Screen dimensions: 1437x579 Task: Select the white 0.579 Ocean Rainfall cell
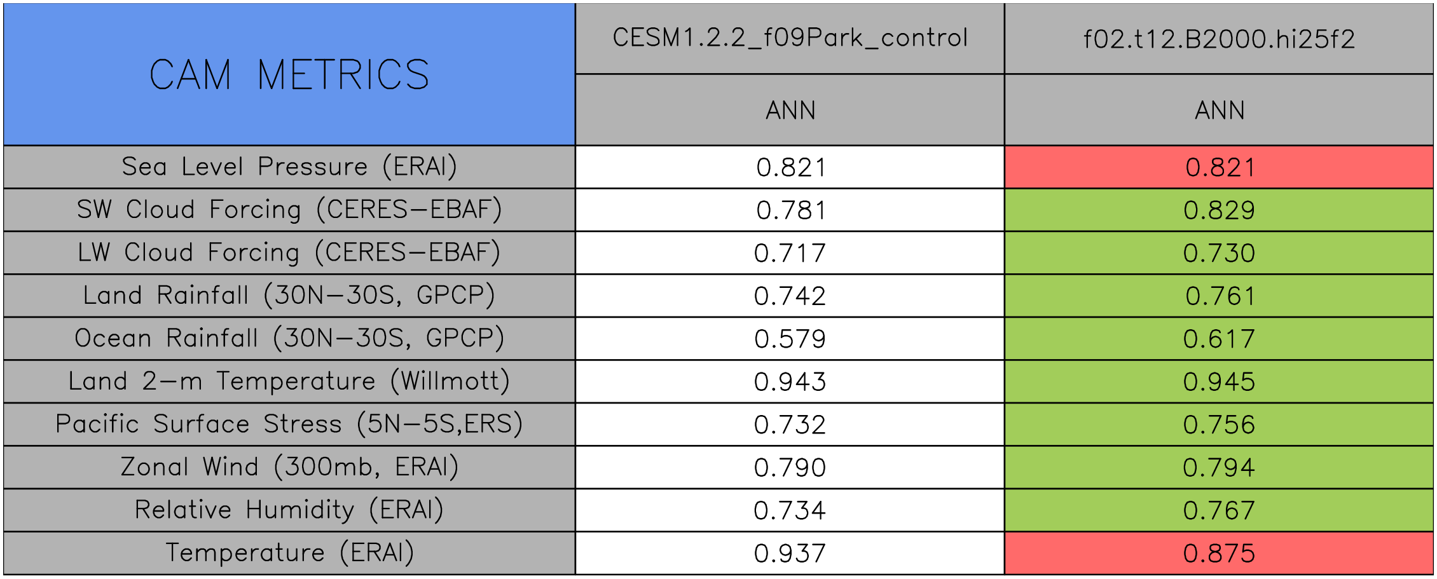pyautogui.click(x=790, y=339)
